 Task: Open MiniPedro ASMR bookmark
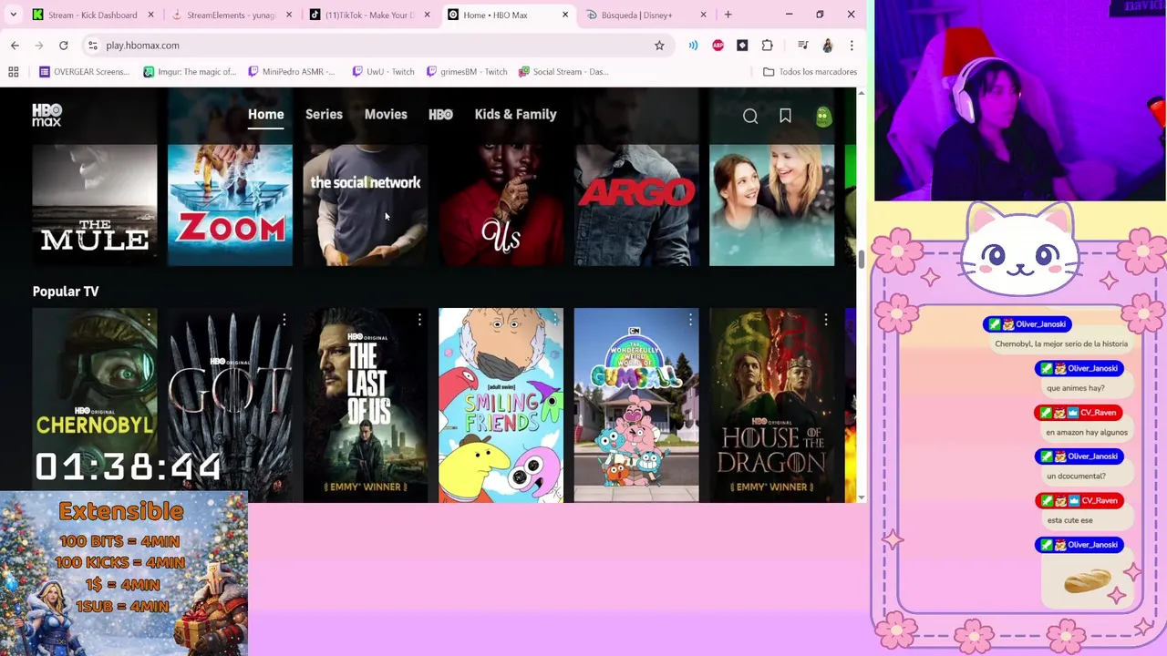pyautogui.click(x=292, y=71)
